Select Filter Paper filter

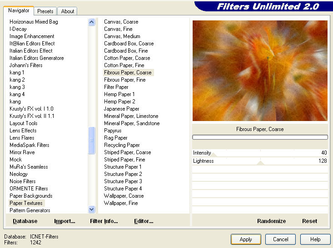[x=116, y=87]
